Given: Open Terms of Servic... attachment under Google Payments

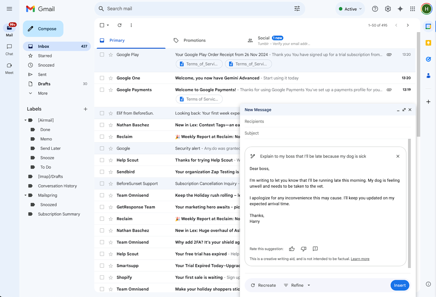Looking at the screenshot, I should click(199, 99).
